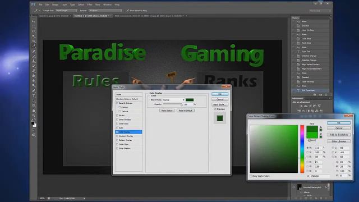Toggle the Preview checkbox in Layer Style
This screenshot has height=202, width=359.
coord(215,109)
